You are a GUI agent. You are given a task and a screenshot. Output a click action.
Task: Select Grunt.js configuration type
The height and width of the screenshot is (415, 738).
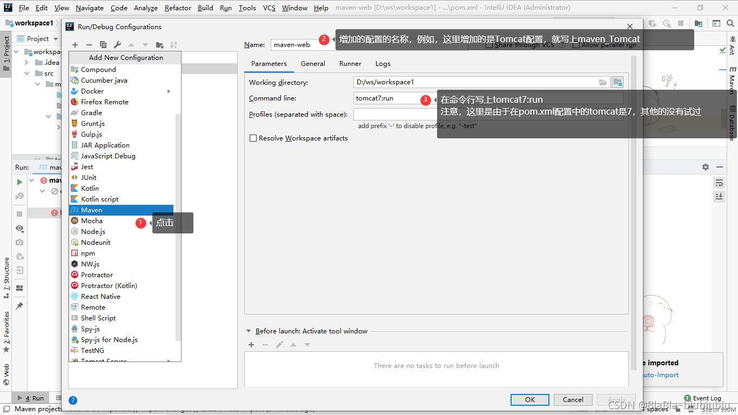pos(121,123)
